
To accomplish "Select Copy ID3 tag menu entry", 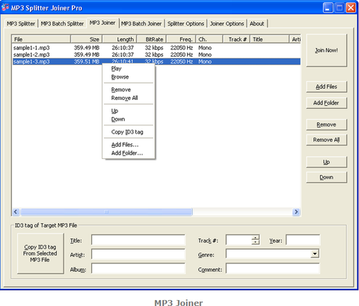I will pos(127,132).
